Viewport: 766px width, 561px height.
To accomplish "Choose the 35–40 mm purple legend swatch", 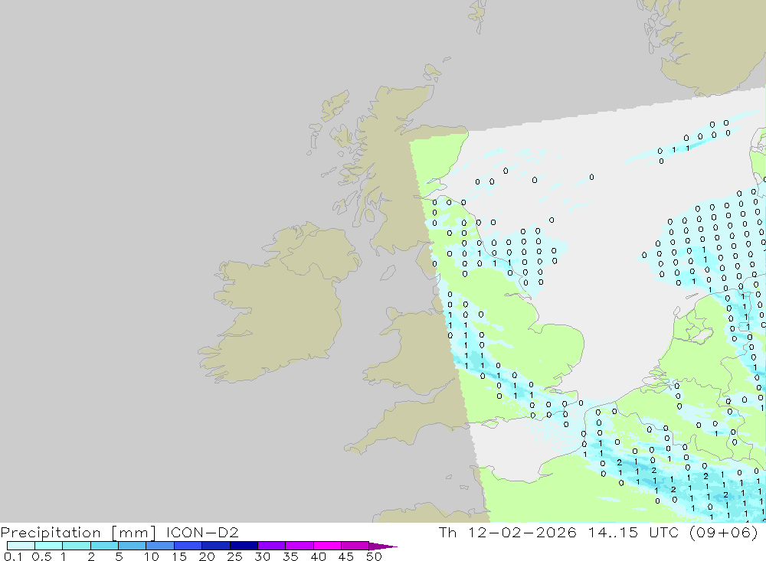I will (299, 546).
